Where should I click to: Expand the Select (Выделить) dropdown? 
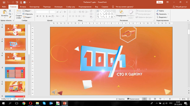click(x=162, y=17)
